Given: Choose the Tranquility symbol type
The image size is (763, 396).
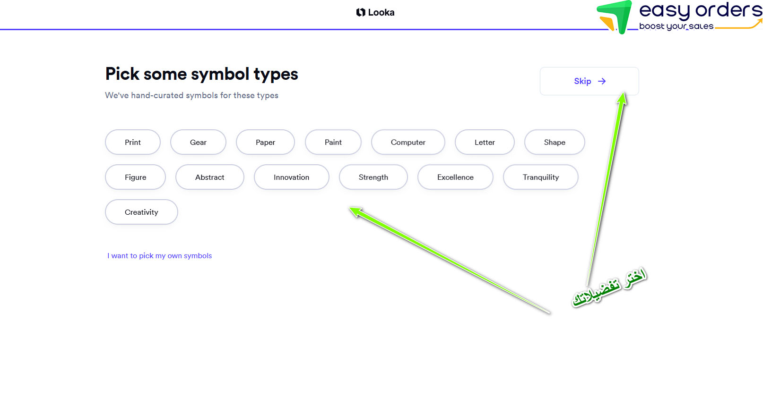Looking at the screenshot, I should point(541,177).
